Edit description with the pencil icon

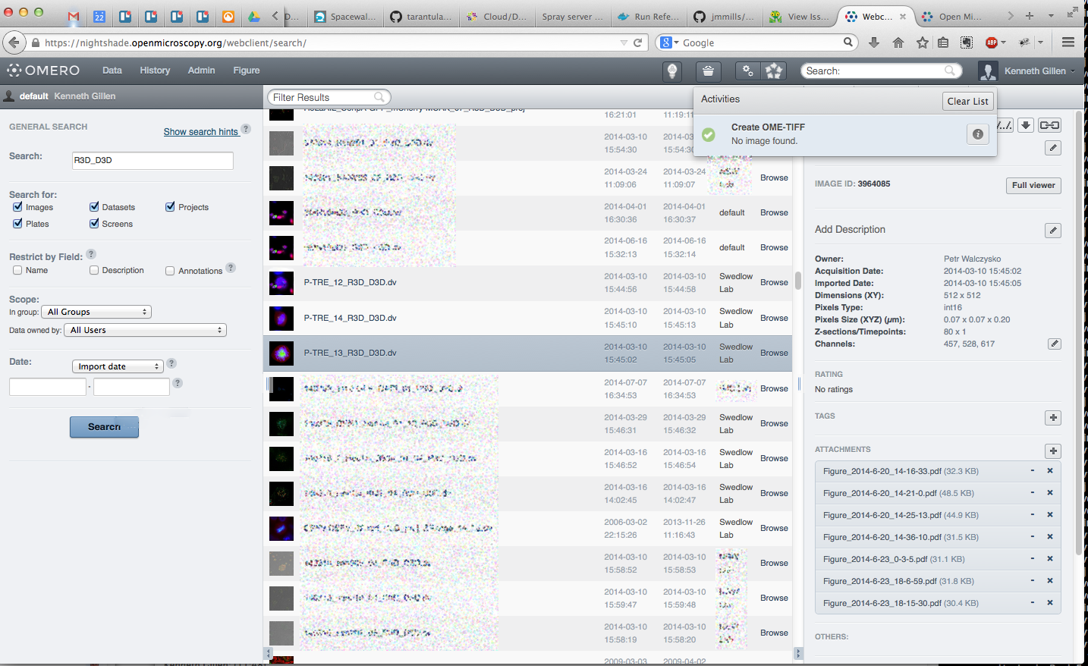pyautogui.click(x=1052, y=231)
